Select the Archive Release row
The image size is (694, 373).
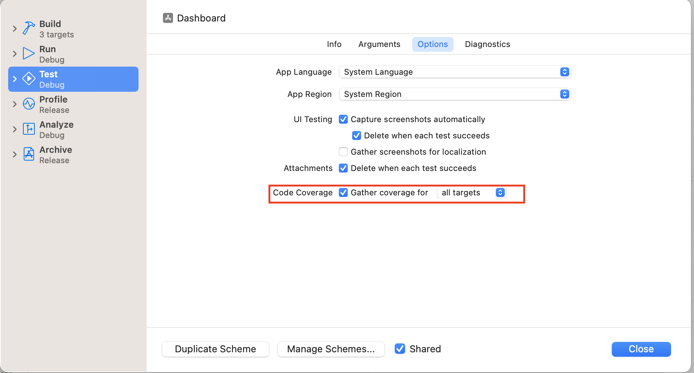coord(73,155)
